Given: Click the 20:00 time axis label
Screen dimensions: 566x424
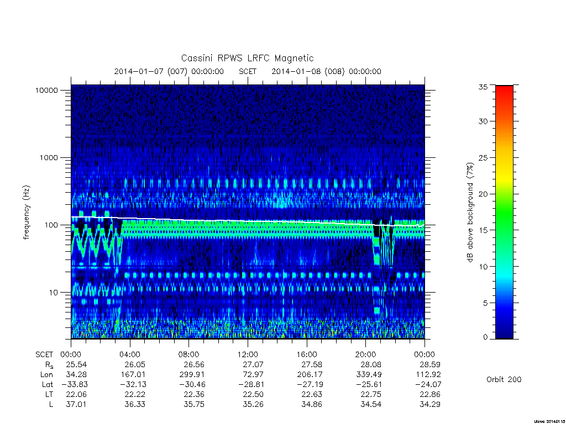Looking at the screenshot, I should point(366,355).
